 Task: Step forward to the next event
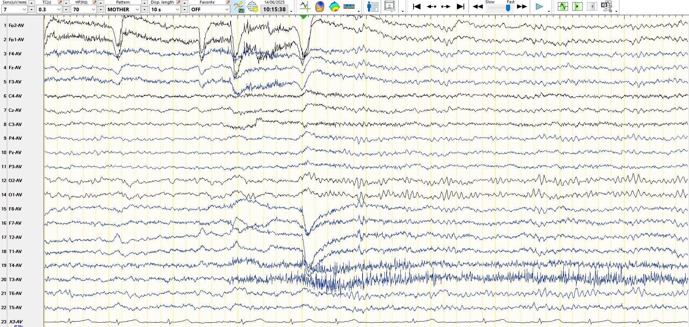click(x=446, y=7)
